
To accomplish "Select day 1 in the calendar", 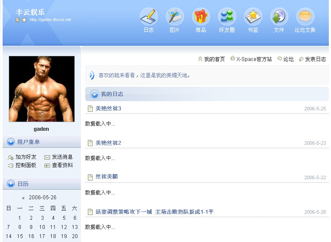I will click(x=20, y=218).
